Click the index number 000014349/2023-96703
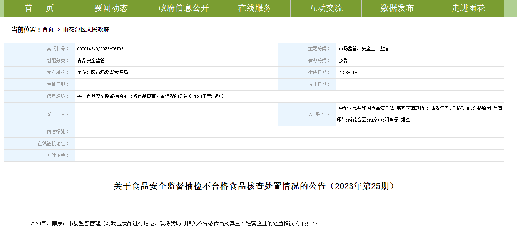This screenshot has width=517, height=230. click(x=100, y=49)
